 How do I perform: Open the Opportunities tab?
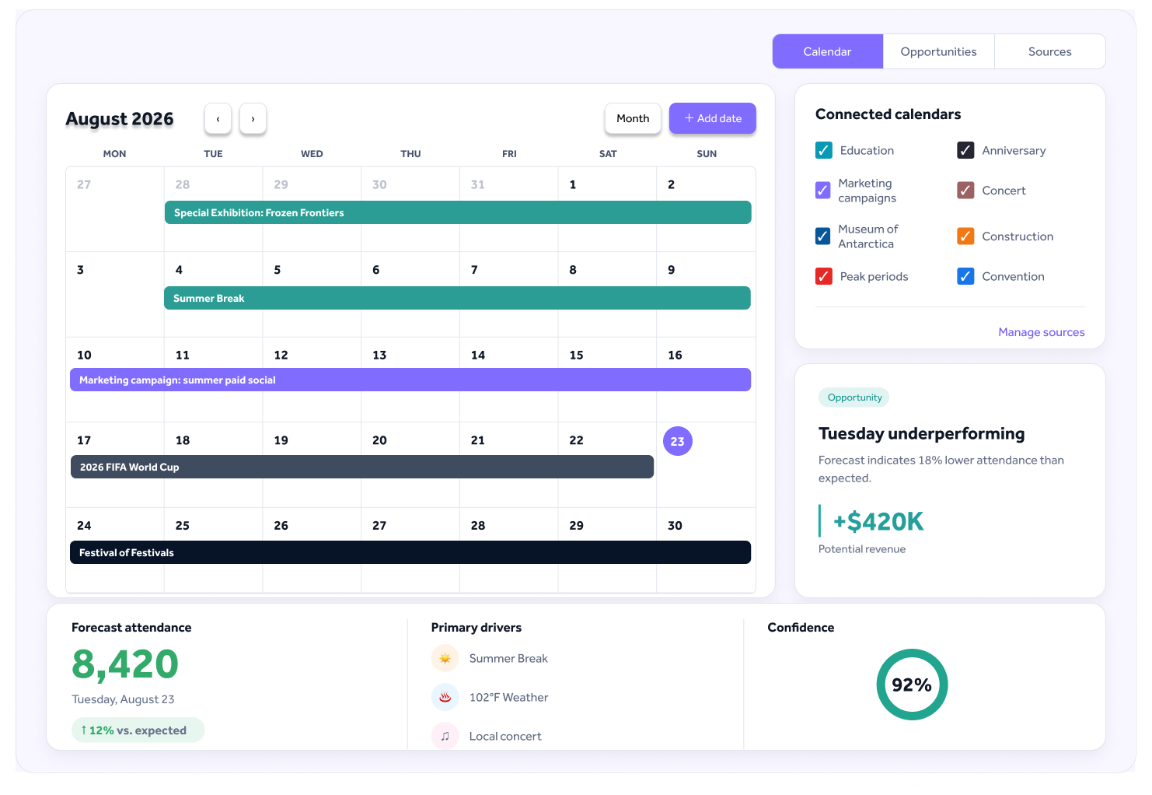pos(938,51)
